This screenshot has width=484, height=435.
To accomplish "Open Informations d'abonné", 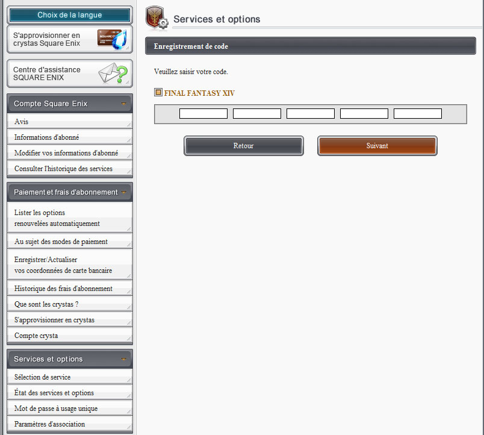I will coord(70,137).
